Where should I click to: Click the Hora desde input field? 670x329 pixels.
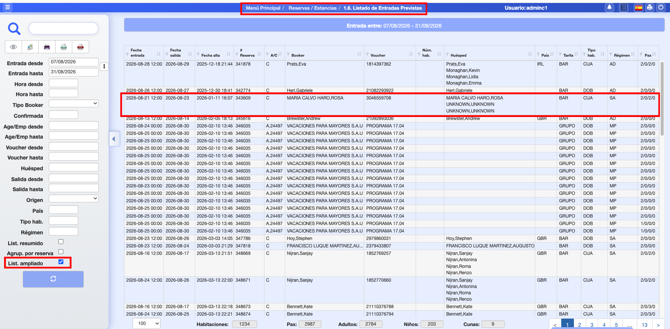(63, 83)
